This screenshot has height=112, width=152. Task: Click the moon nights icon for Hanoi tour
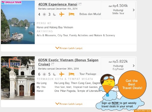click(54, 14)
